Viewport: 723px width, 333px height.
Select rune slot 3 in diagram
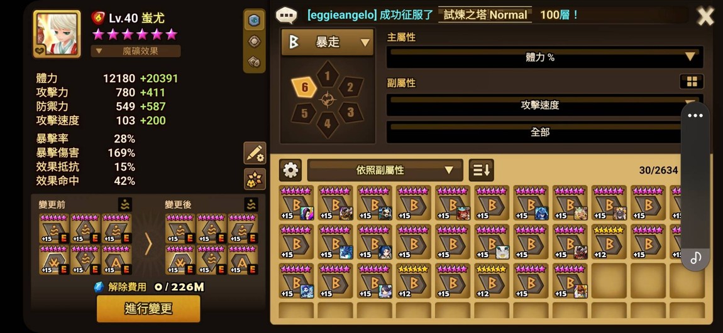(350, 112)
